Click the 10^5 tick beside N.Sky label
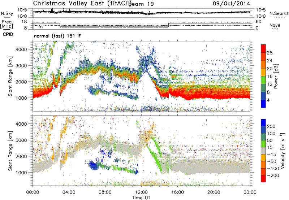This screenshot has height=200, width=289. (x=22, y=10)
